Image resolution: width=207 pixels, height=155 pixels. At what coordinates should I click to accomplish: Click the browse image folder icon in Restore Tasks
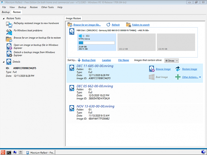pos(9,39)
